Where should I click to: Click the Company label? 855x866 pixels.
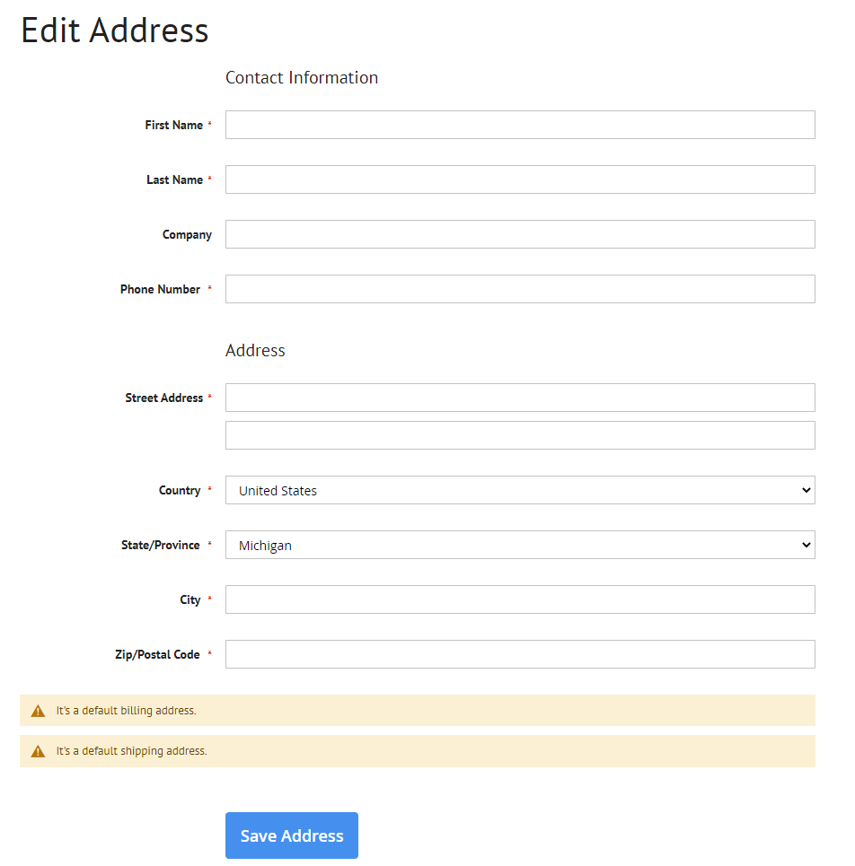point(187,235)
